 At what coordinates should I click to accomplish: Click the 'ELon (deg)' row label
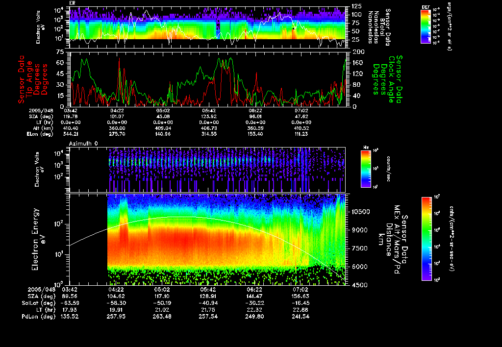point(40,134)
